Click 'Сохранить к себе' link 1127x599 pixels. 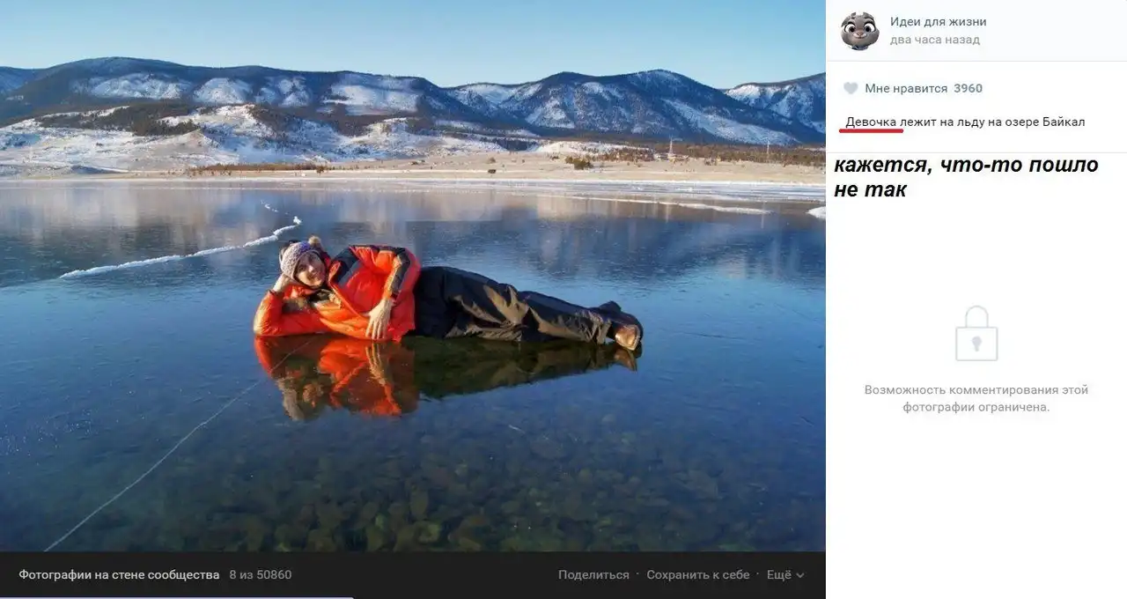pos(698,574)
